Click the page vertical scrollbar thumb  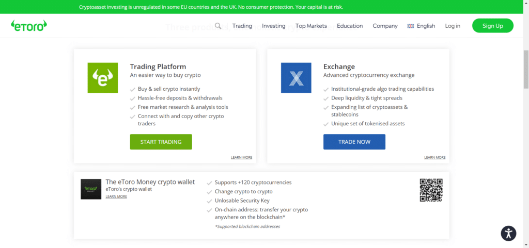coord(525,69)
